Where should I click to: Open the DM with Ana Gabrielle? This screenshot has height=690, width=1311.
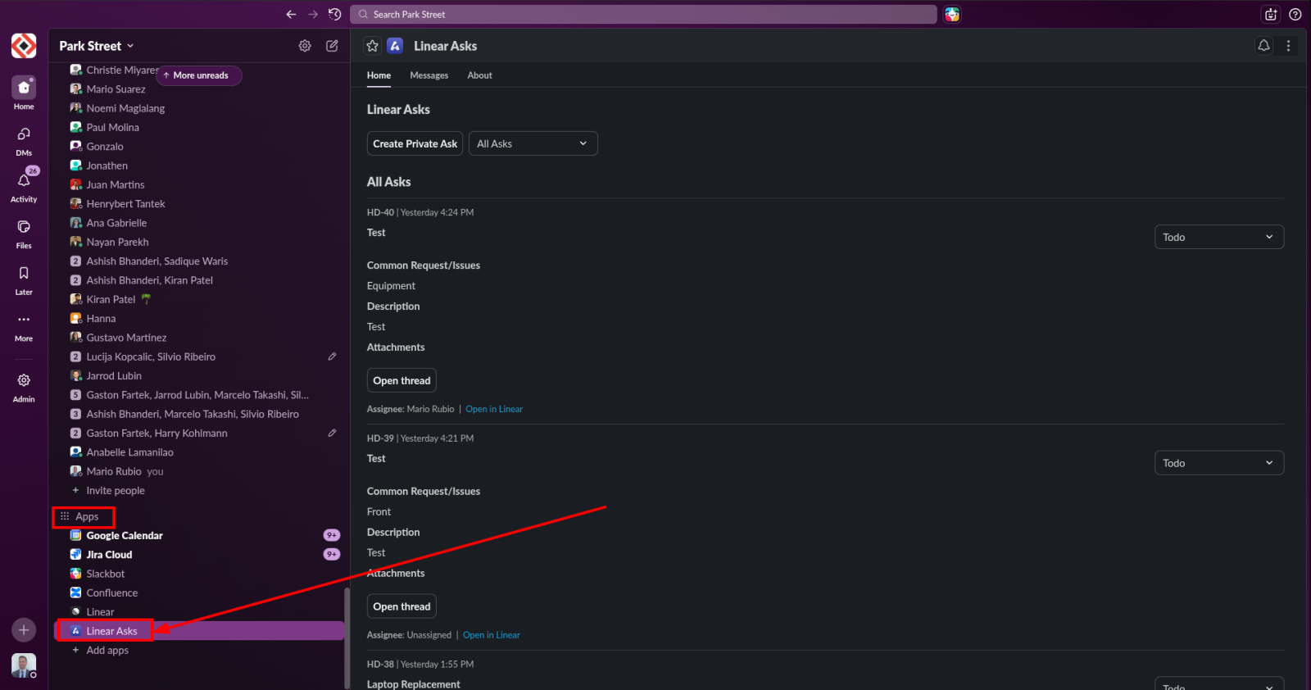198,223
